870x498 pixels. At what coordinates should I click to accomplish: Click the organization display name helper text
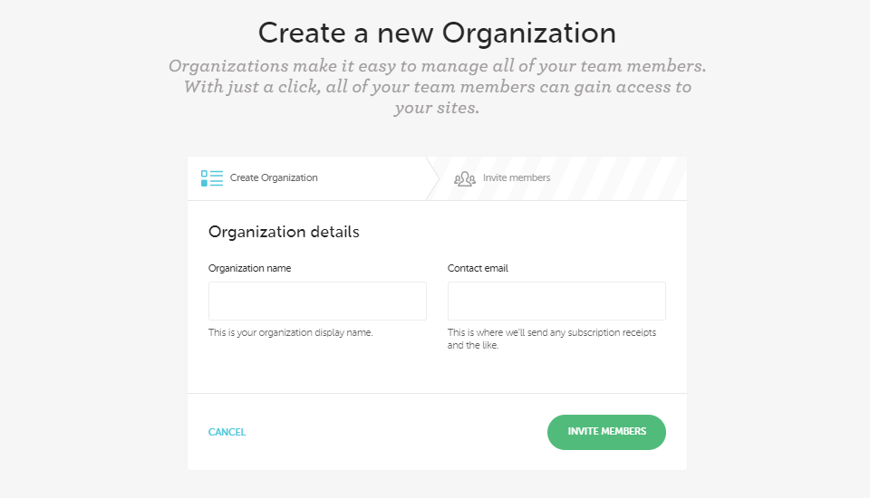[290, 332]
